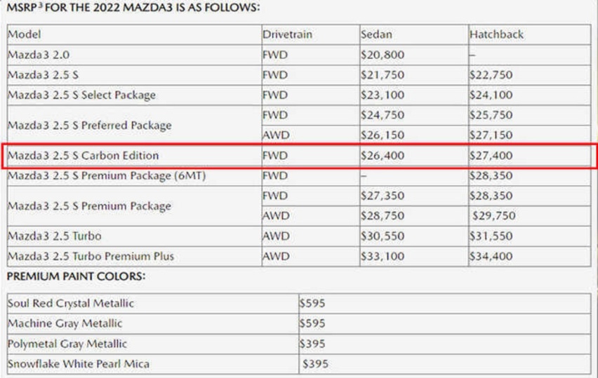This screenshot has height=378, width=598.
Task: Select Polymetal Gray Metallic paint entry
Action: (67, 344)
